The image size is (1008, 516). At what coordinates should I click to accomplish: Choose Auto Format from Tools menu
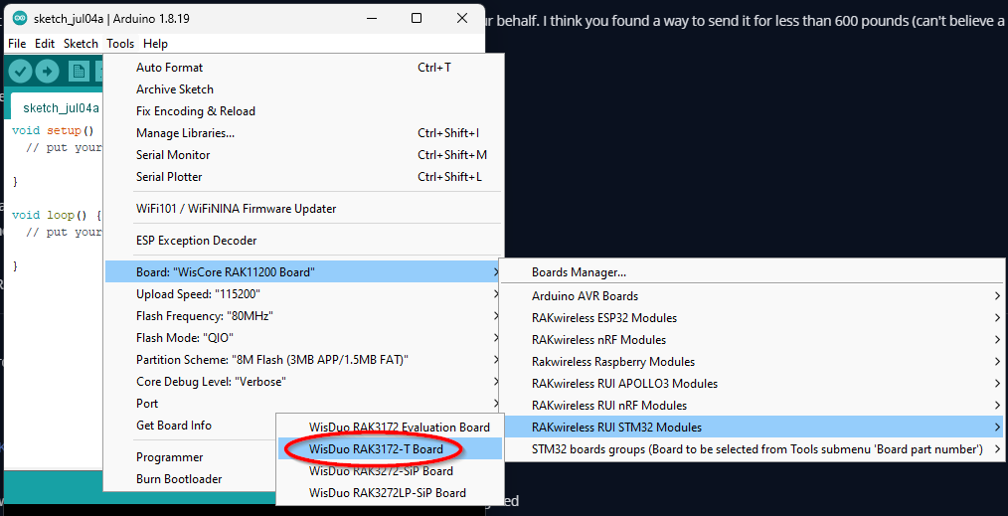[169, 68]
